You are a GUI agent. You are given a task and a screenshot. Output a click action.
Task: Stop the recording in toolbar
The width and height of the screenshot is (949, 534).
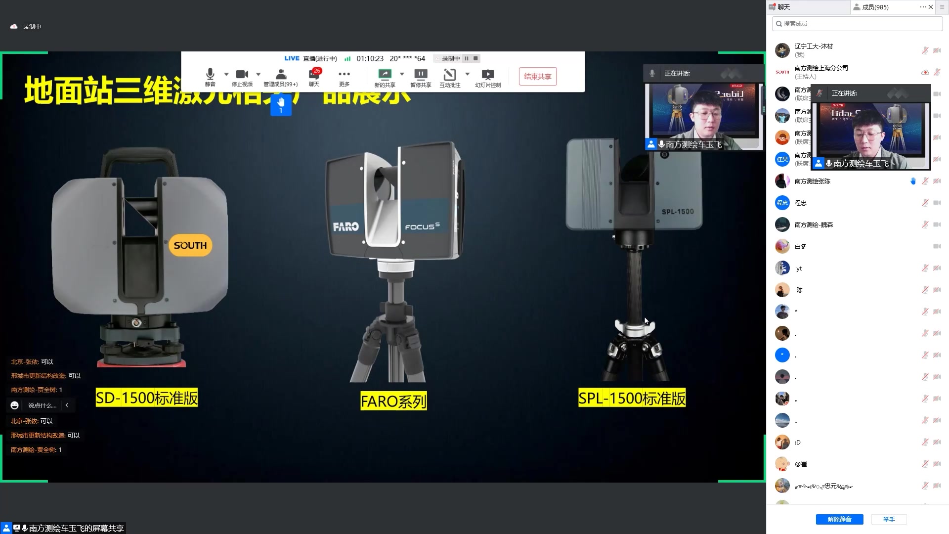(x=476, y=58)
